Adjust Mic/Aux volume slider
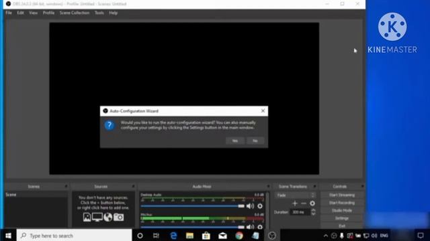This screenshot has height=241, width=430. (x=193, y=227)
